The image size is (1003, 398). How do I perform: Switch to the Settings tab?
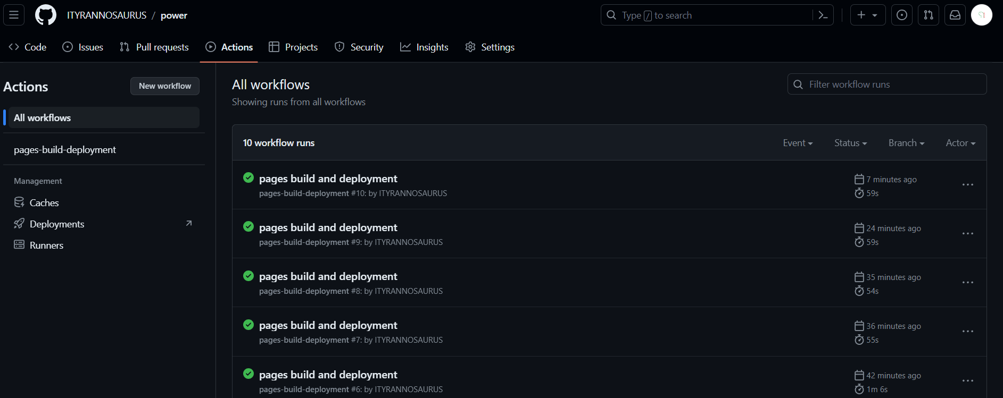click(490, 47)
